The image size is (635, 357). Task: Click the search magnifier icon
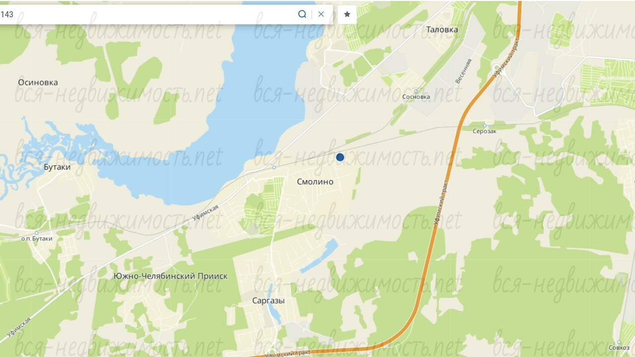pos(302,14)
